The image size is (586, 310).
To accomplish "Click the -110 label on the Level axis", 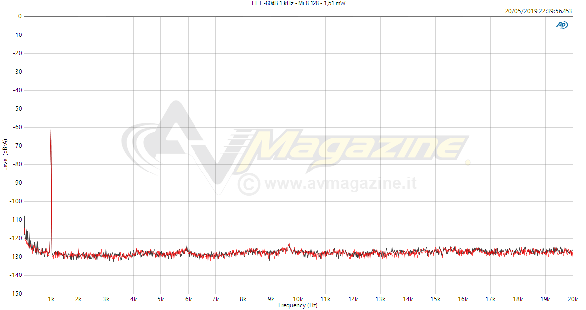I will (16, 220).
